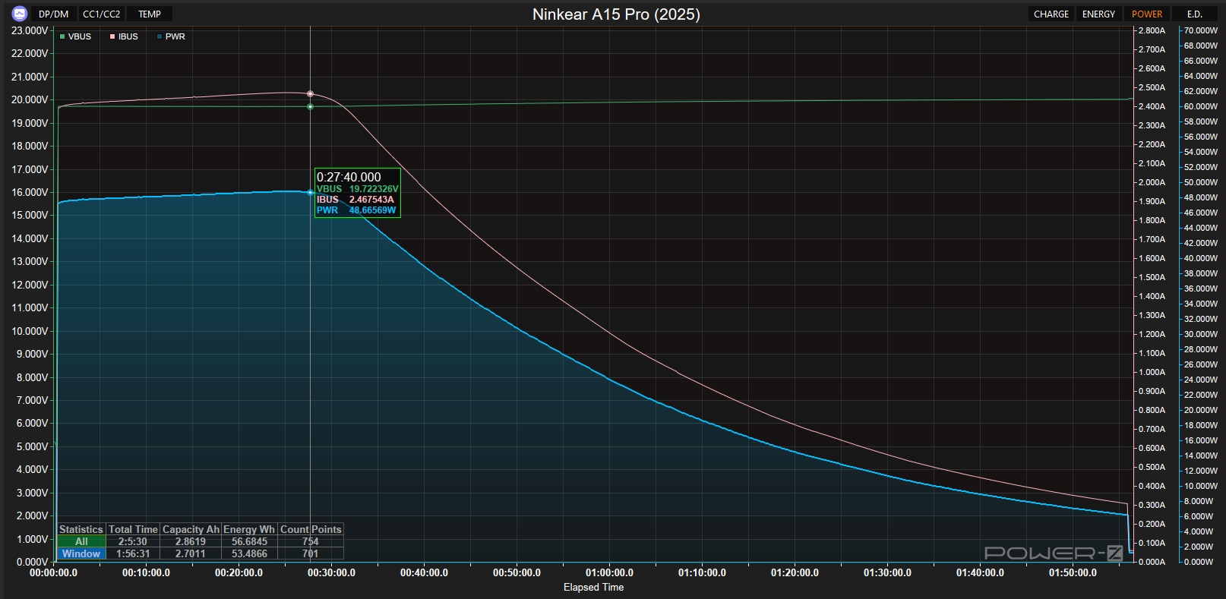The height and width of the screenshot is (599, 1226).
Task: Click the tooltip VBUS value 19.722326V
Action: (374, 189)
